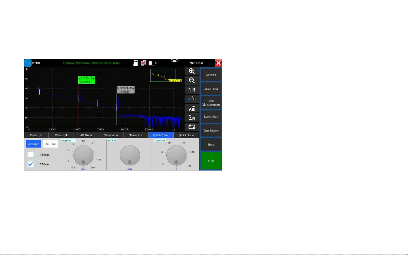Open the Trace info tab

click(x=136, y=135)
